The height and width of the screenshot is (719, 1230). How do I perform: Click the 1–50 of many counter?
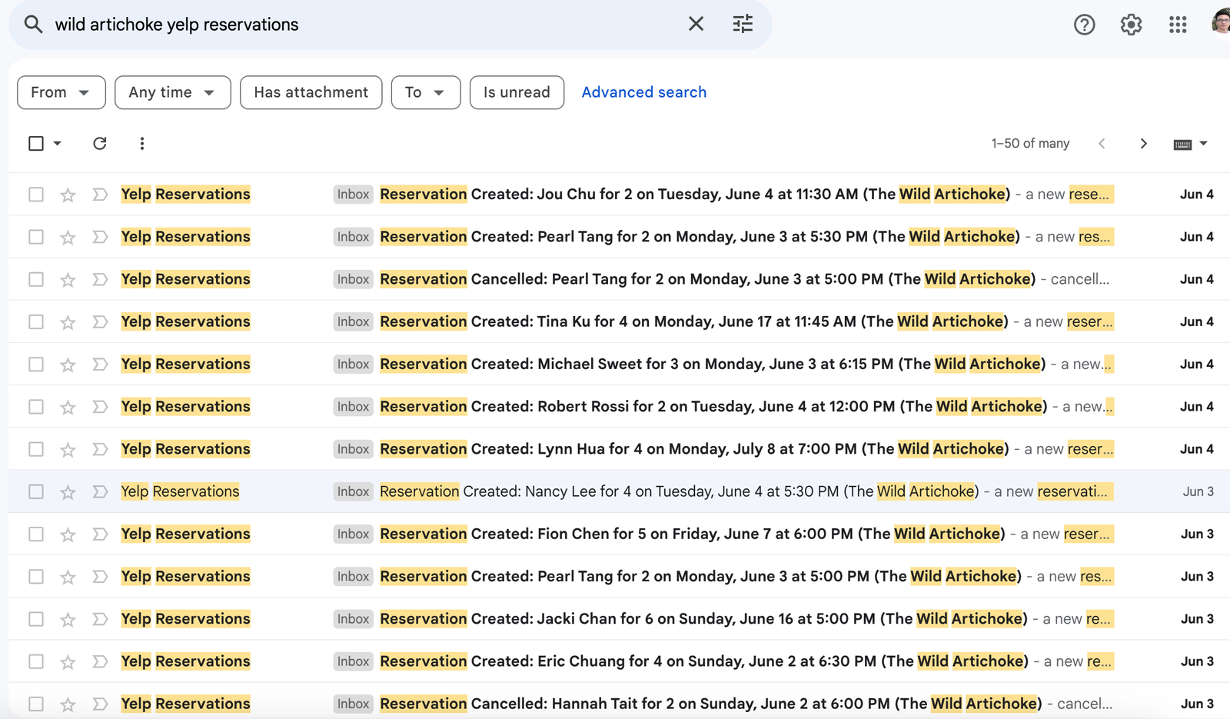pyautogui.click(x=1030, y=144)
